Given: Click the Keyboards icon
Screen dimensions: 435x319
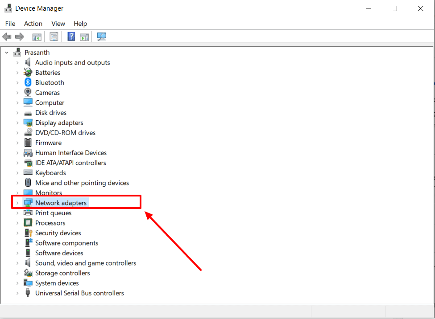Looking at the screenshot, I should click(28, 173).
